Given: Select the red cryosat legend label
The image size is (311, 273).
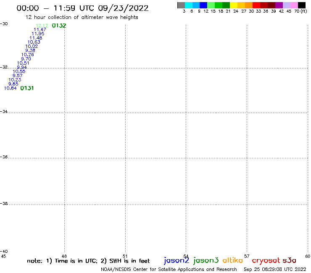Looking at the screenshot, I should pyautogui.click(x=266, y=260).
